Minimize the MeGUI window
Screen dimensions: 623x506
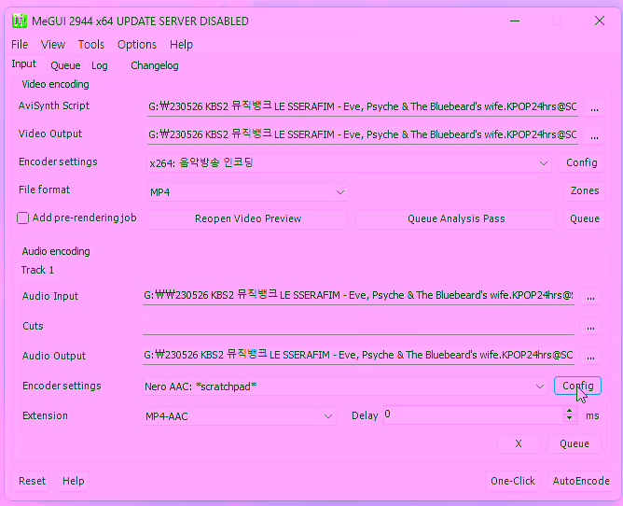tap(515, 21)
